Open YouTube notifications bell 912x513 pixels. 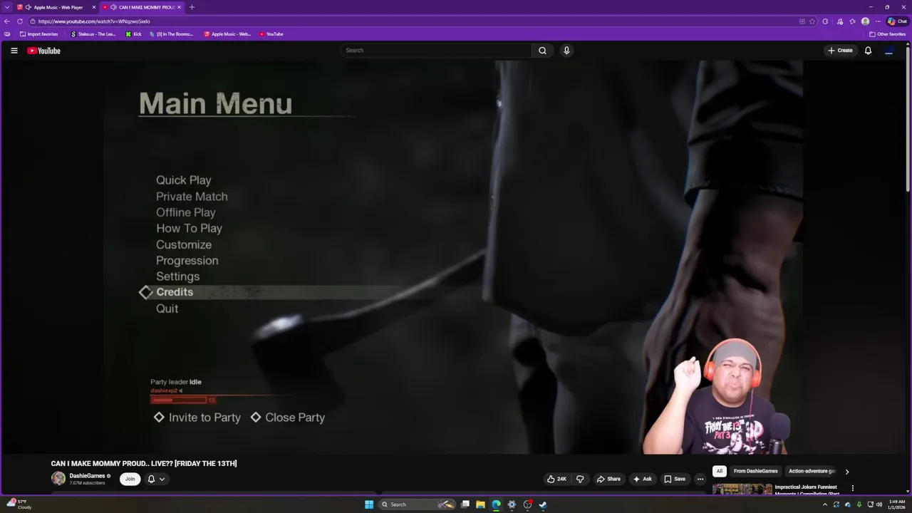pyautogui.click(x=868, y=51)
